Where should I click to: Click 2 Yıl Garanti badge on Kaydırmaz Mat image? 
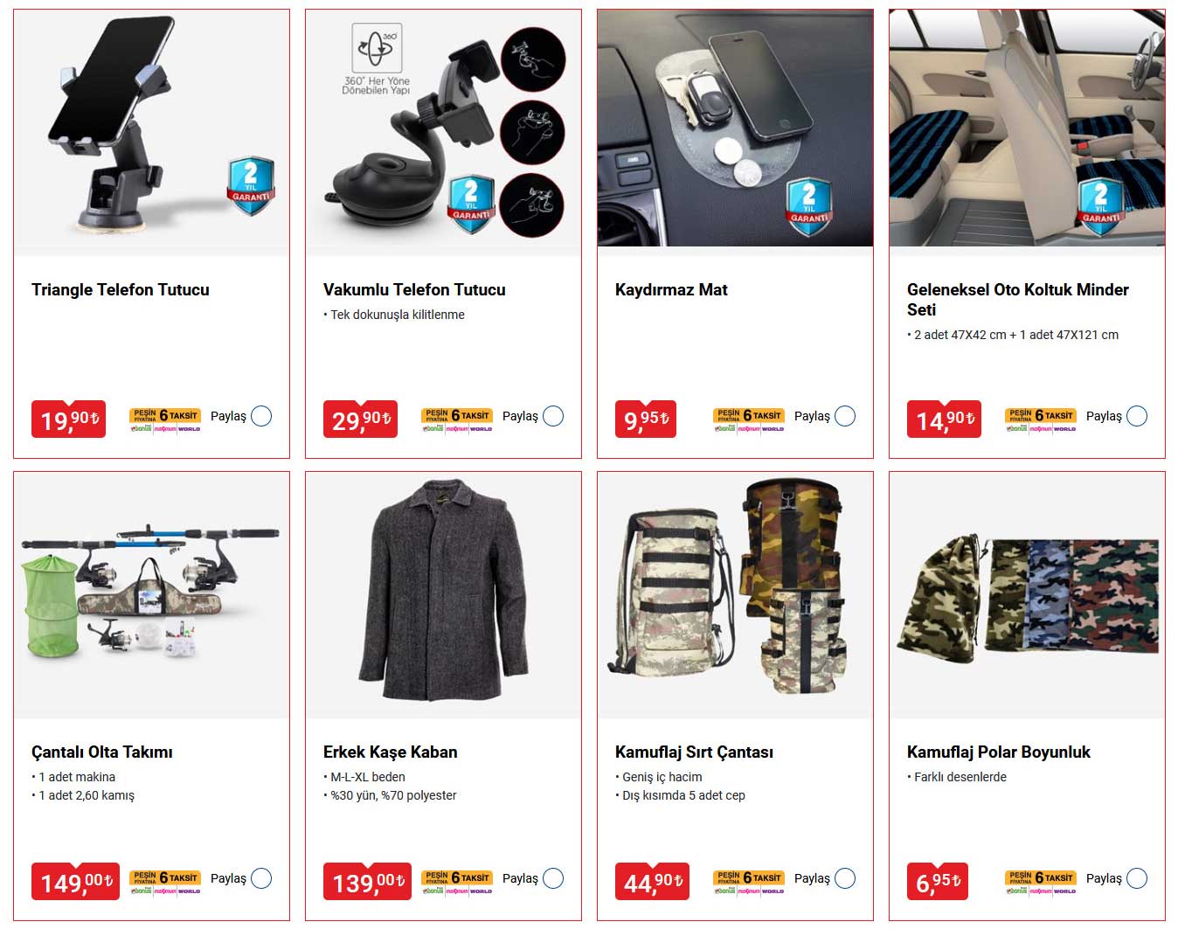808,206
